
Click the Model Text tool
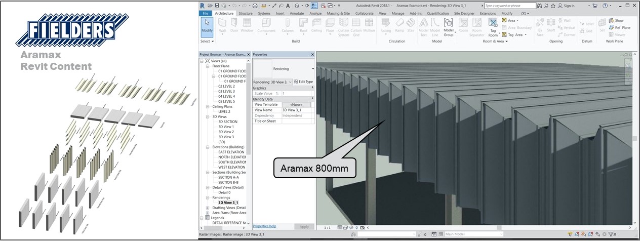[423, 28]
